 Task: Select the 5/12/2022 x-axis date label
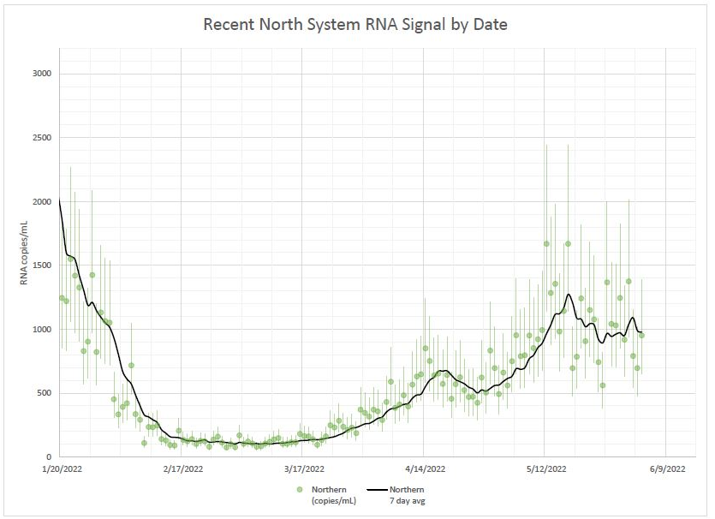(x=545, y=469)
